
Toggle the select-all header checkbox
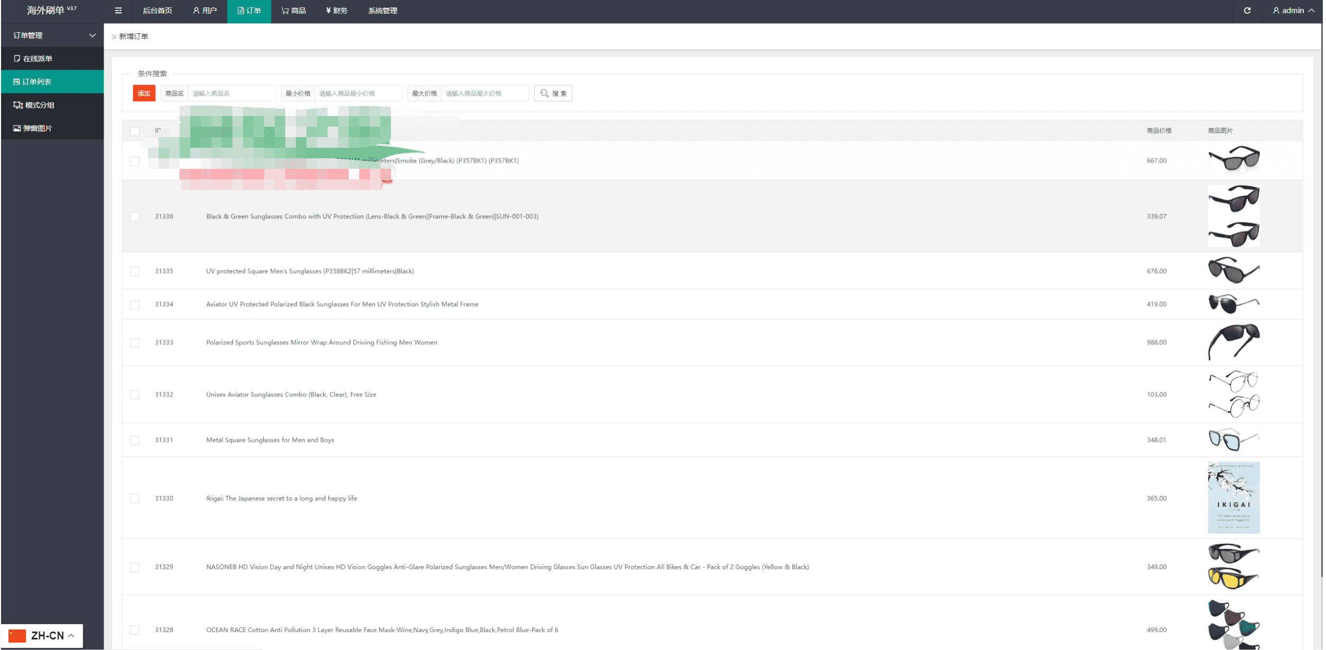pos(135,131)
